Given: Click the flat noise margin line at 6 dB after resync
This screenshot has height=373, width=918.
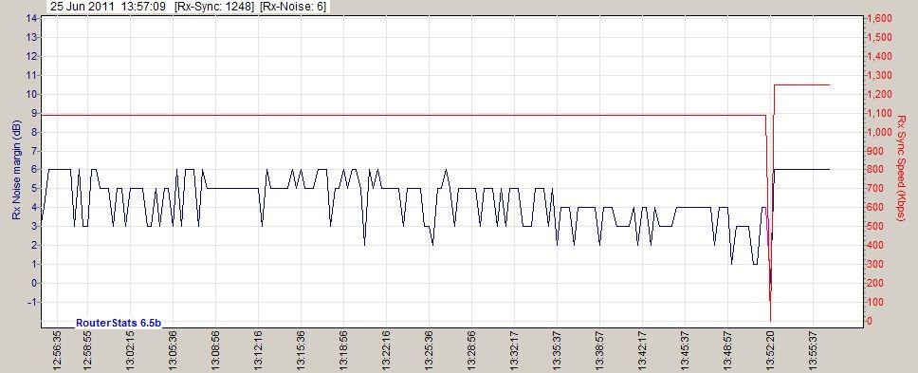Looking at the screenshot, I should pos(801,169).
